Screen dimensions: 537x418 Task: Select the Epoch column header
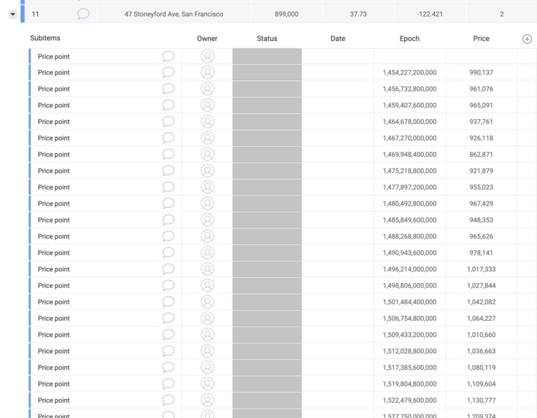point(409,39)
